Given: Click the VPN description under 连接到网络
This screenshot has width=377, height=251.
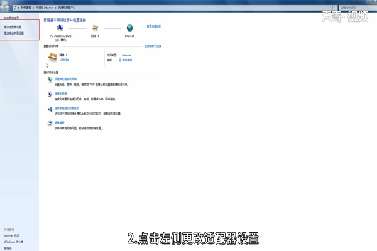Looking at the screenshot, I should [85, 99].
